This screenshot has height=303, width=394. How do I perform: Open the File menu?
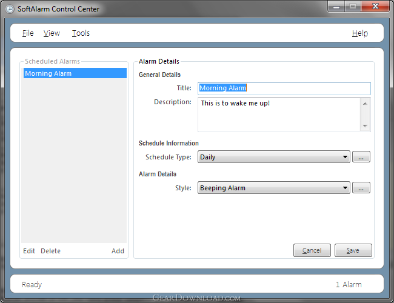pos(28,33)
